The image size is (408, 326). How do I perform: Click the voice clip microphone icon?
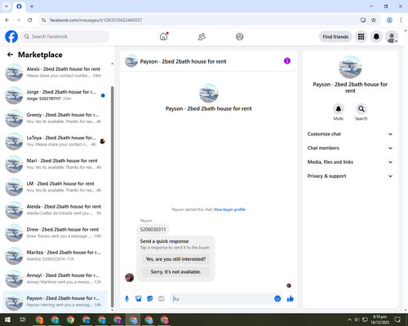126,299
